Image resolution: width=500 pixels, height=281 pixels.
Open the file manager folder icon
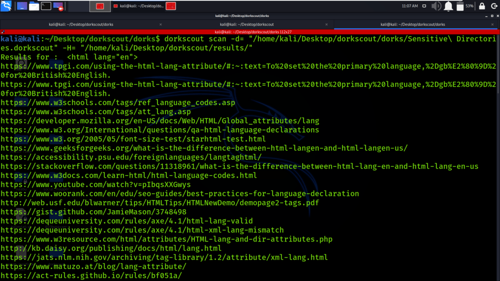pyautogui.click(x=34, y=6)
